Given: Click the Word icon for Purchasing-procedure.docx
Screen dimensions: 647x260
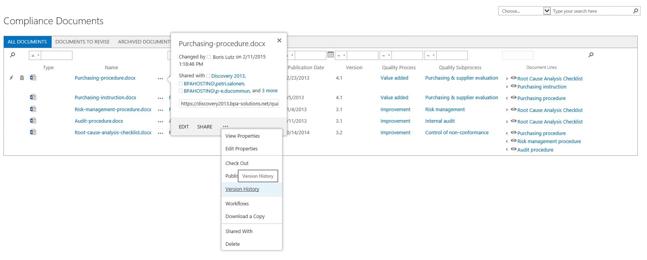Looking at the screenshot, I should pyautogui.click(x=33, y=77).
